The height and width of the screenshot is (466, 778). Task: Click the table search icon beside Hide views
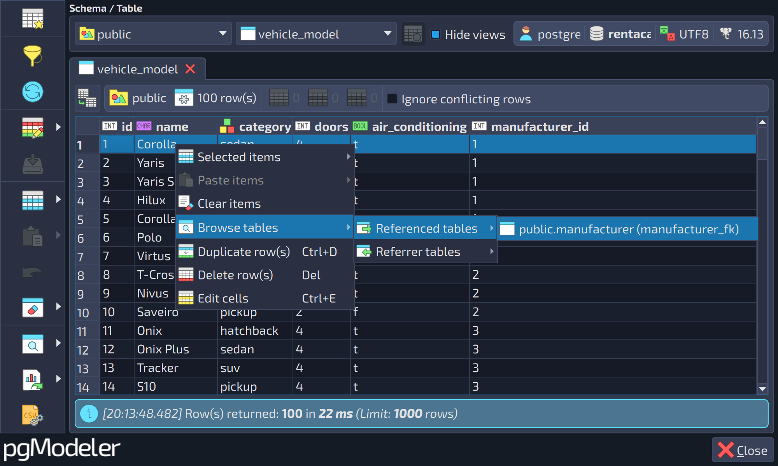413,34
